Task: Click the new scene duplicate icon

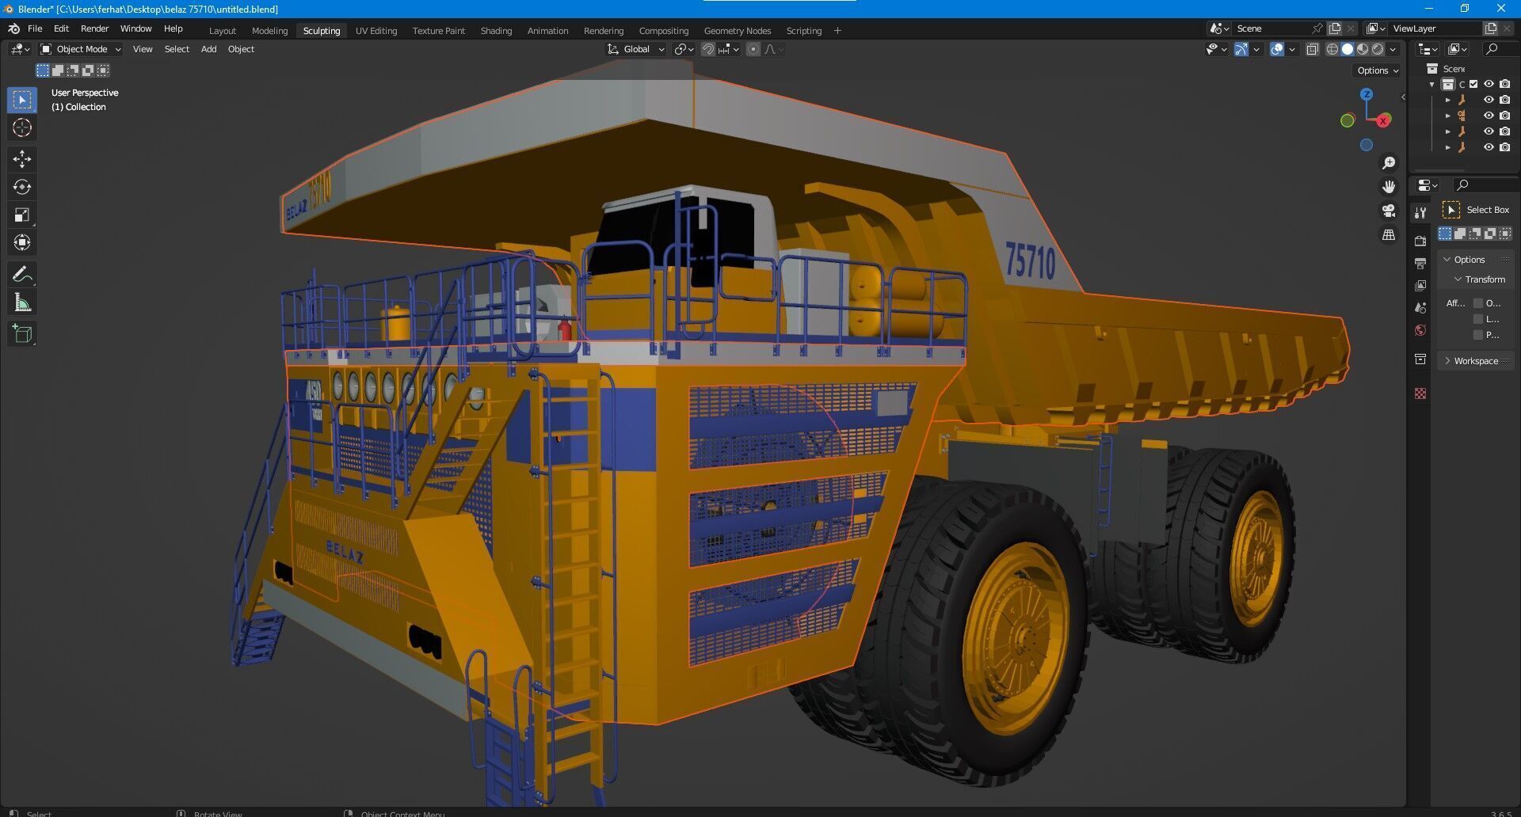Action: tap(1335, 28)
